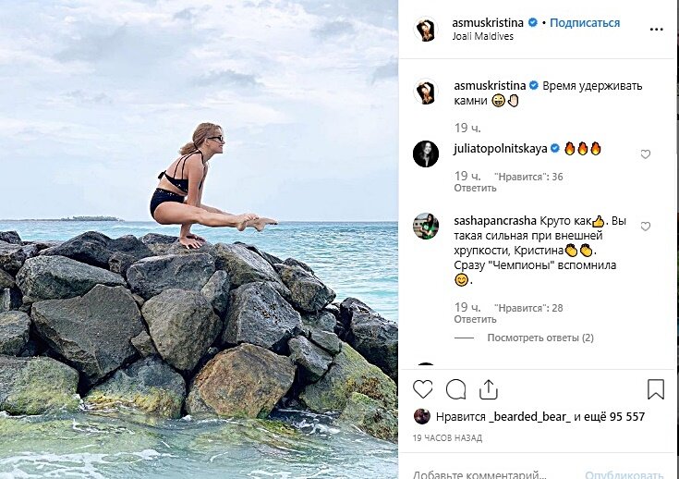Viewport: 679px width, 479px height.
Task: Click asmuskristina avatar beside the caption
Action: click(425, 92)
